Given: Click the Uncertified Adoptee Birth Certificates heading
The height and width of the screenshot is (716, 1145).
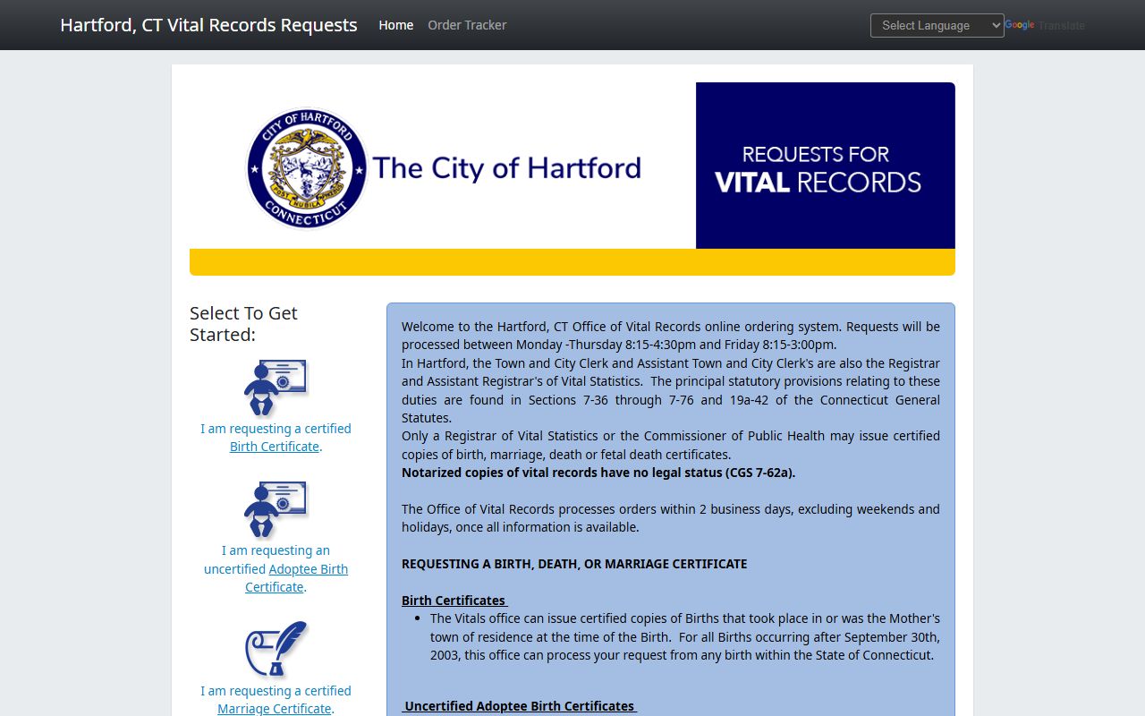Looking at the screenshot, I should pos(520,706).
